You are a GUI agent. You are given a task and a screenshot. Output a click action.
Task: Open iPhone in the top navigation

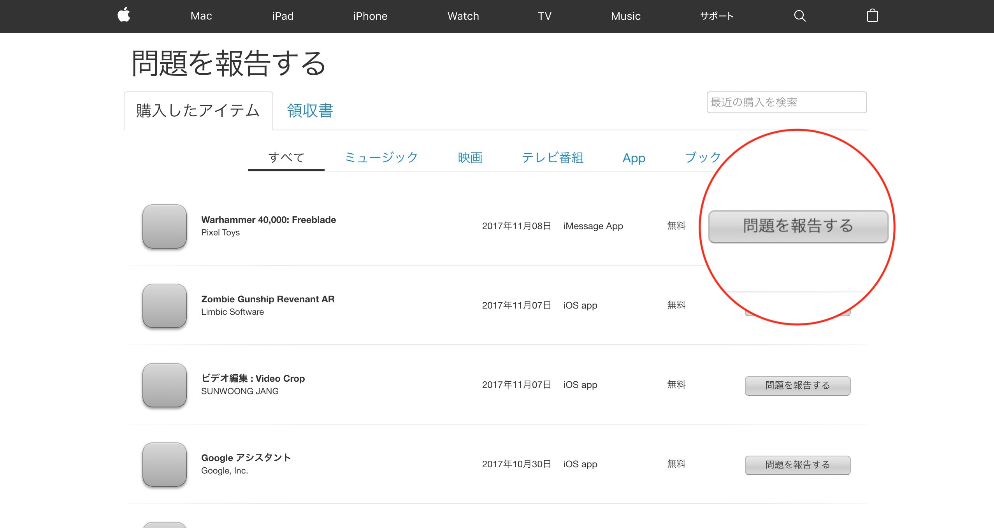(370, 16)
